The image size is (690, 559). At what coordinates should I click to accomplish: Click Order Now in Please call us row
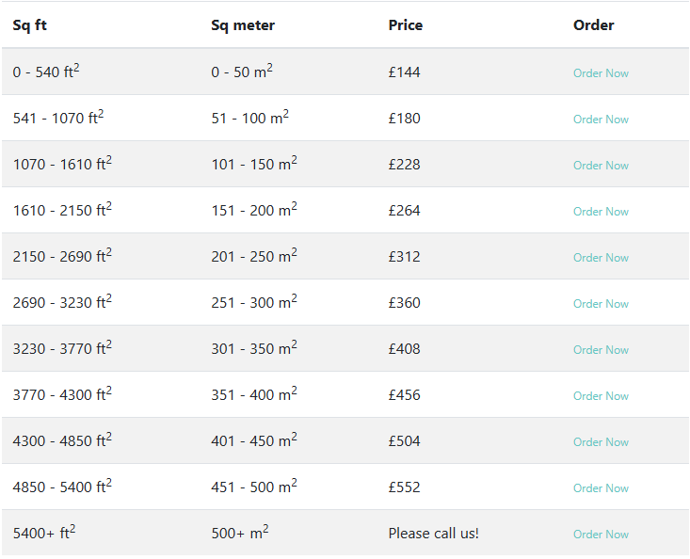click(x=601, y=535)
